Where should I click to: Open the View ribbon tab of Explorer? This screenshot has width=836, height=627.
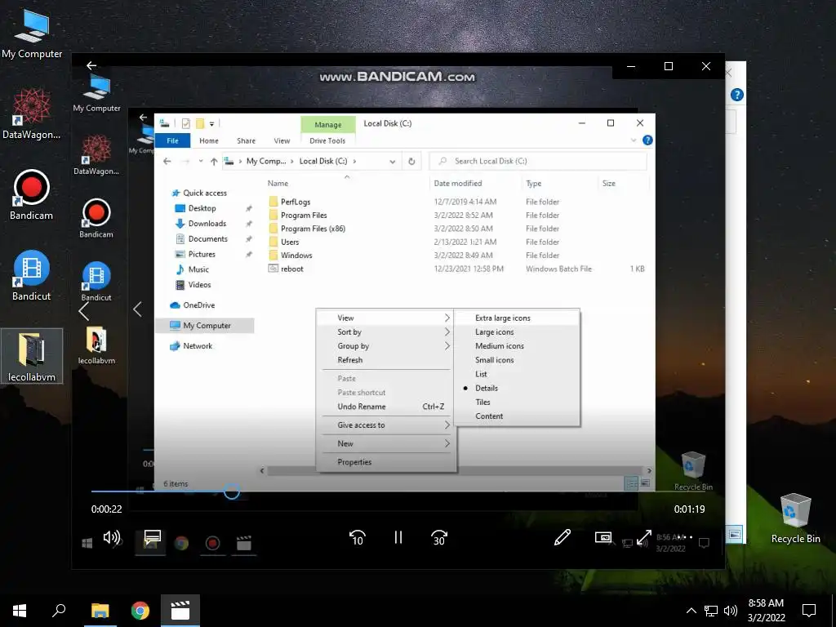click(x=282, y=140)
